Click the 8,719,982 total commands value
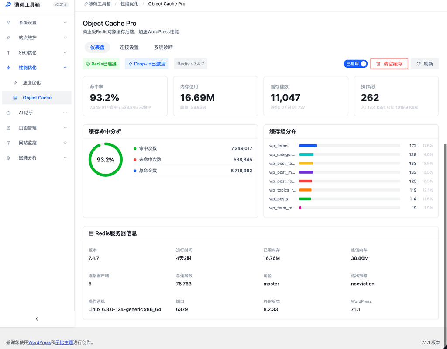The image size is (447, 349). tap(241, 171)
